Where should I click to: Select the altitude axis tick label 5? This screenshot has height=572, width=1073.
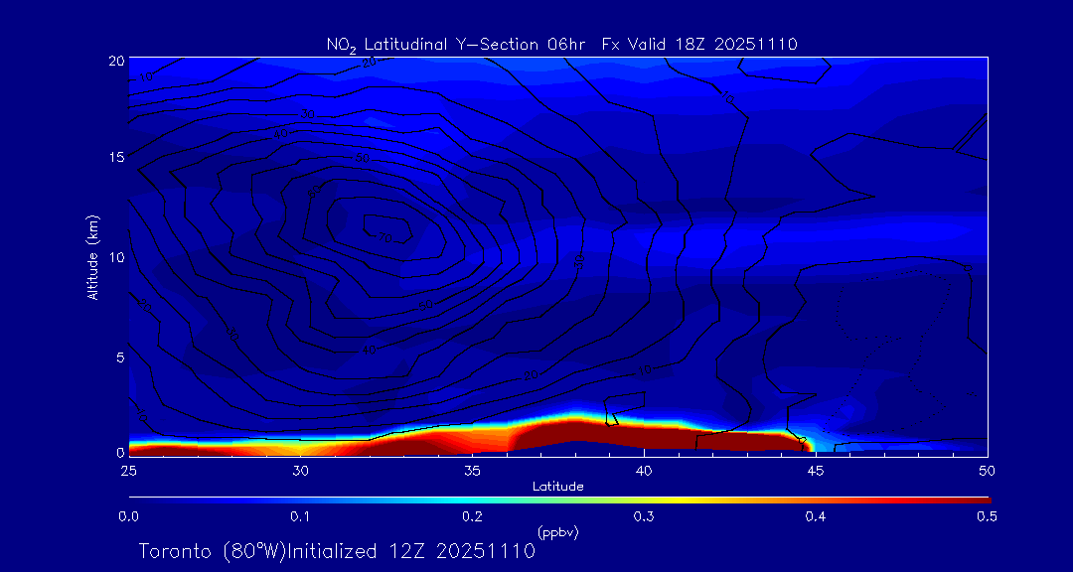point(119,357)
